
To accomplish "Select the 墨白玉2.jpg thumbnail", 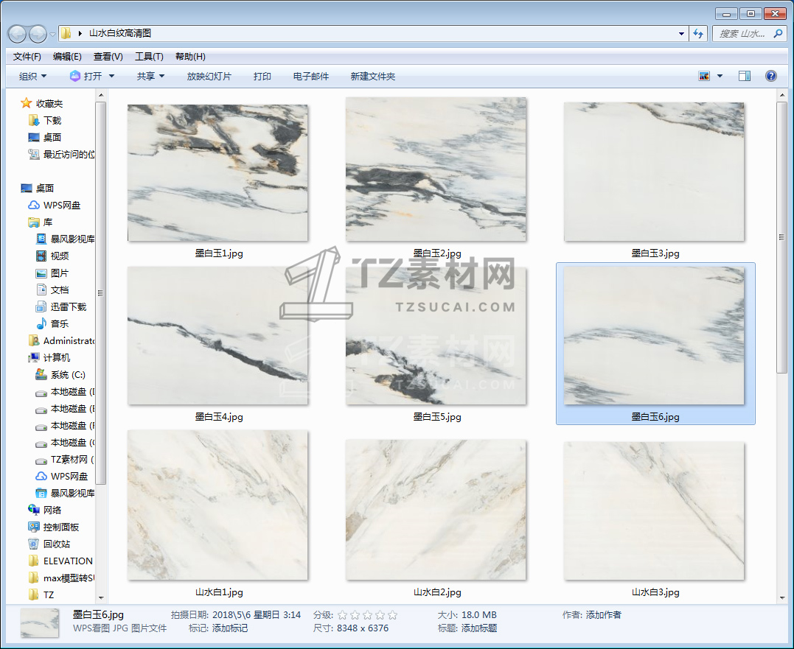I will 436,169.
